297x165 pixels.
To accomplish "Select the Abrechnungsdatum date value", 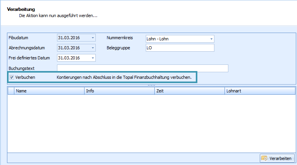I will coord(69,48).
